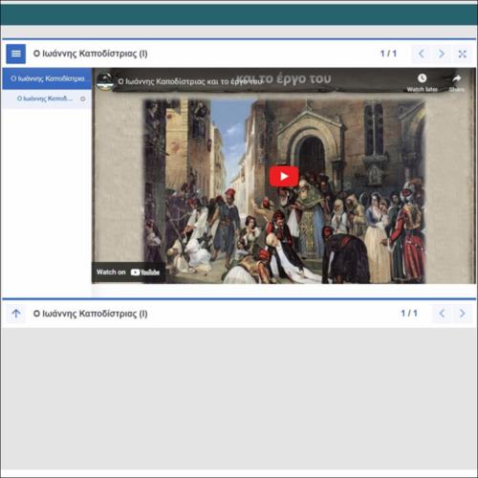Toggle the hamburger table-of-contents menu button
Screen dimensions: 478x478
click(x=15, y=54)
